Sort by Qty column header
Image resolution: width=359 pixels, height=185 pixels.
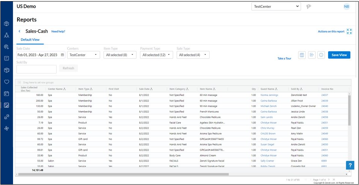[254, 89]
